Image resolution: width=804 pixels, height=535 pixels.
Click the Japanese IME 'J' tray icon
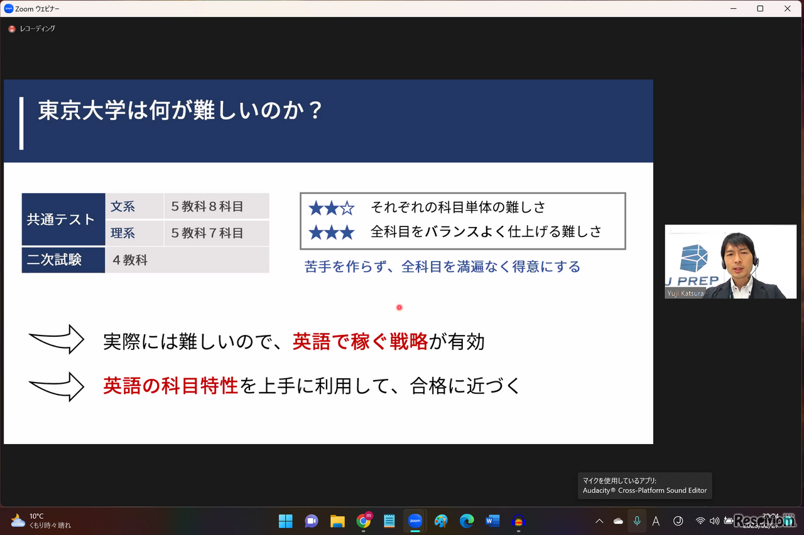[678, 521]
